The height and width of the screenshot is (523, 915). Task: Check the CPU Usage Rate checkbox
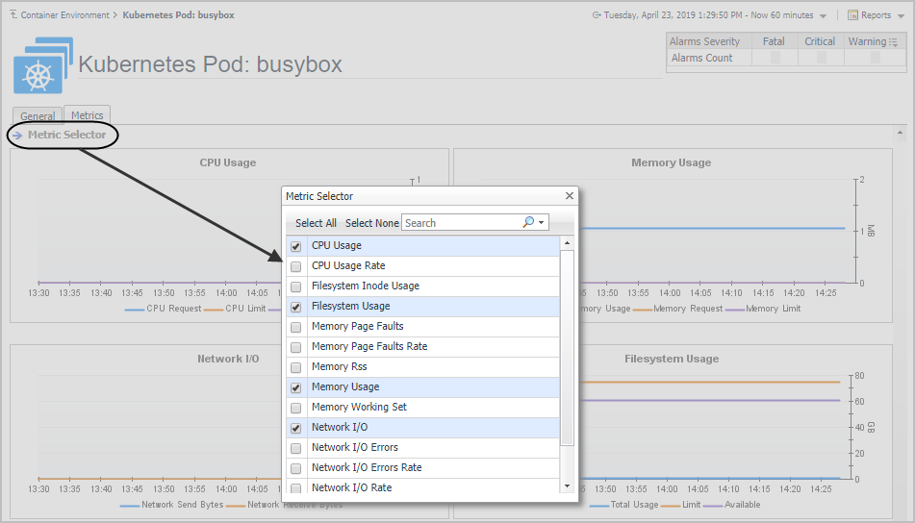[x=295, y=266]
